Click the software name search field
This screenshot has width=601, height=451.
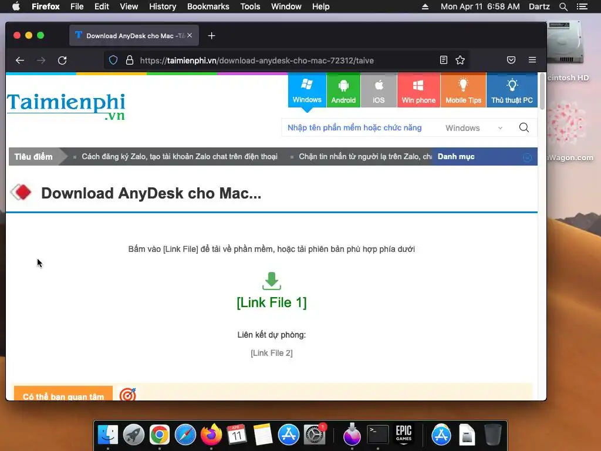[360, 127]
